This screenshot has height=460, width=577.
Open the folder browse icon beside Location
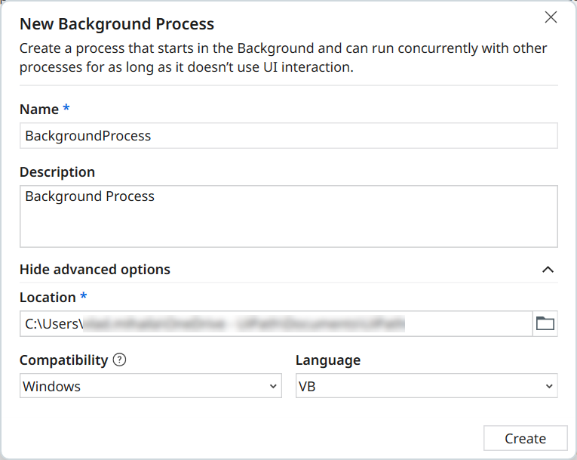coord(545,324)
